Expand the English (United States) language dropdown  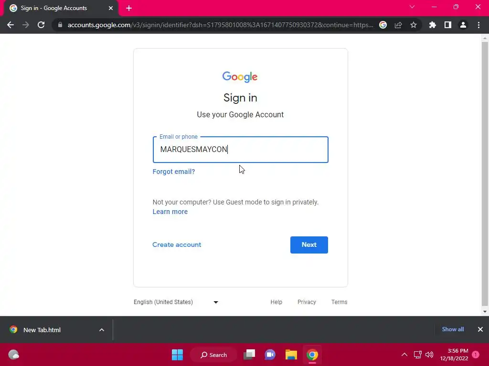tap(176, 302)
